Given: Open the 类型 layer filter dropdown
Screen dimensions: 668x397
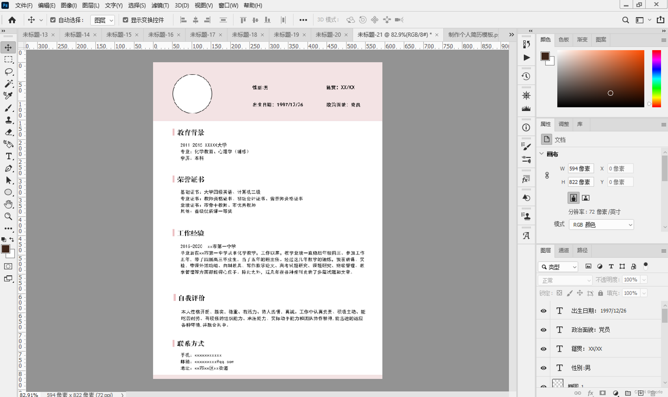Looking at the screenshot, I should [x=558, y=267].
